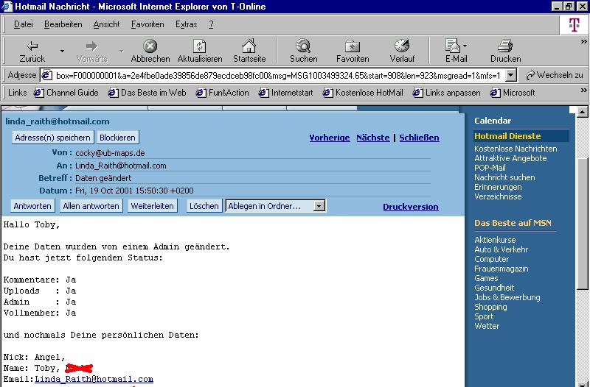Click in the address URL field

(x=278, y=76)
